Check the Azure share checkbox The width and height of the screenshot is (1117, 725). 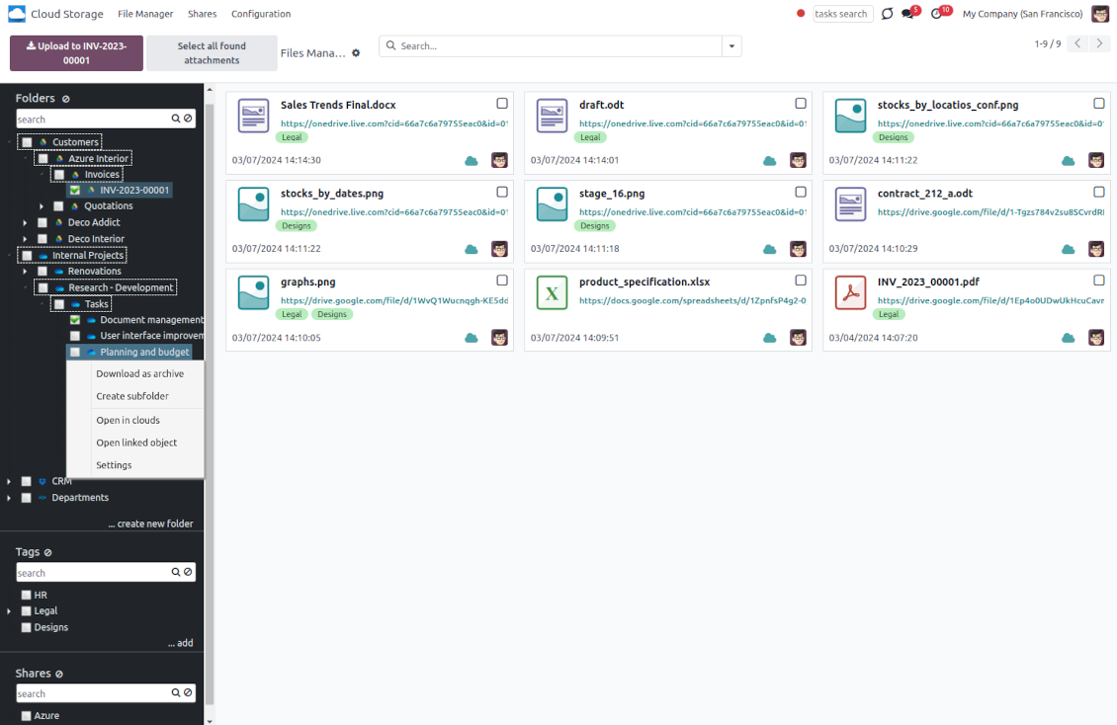(x=27, y=716)
